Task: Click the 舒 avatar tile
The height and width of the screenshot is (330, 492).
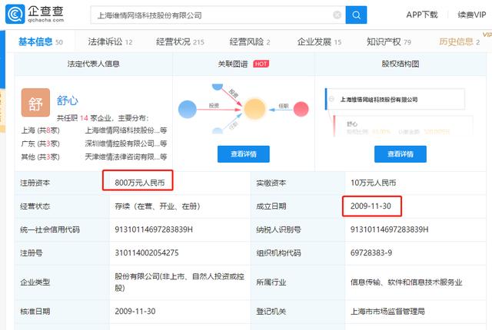Action: pos(35,102)
